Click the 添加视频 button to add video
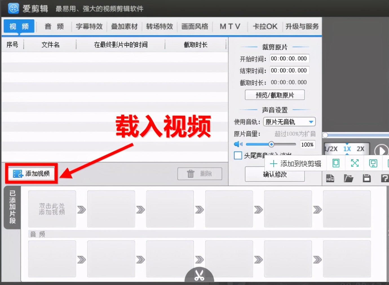Viewport: 389px width, 285px height. (31, 173)
